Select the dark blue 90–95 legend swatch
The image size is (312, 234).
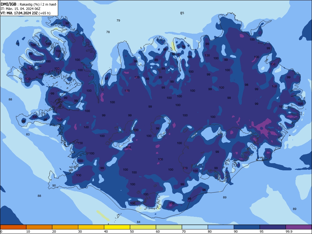point(247,227)
